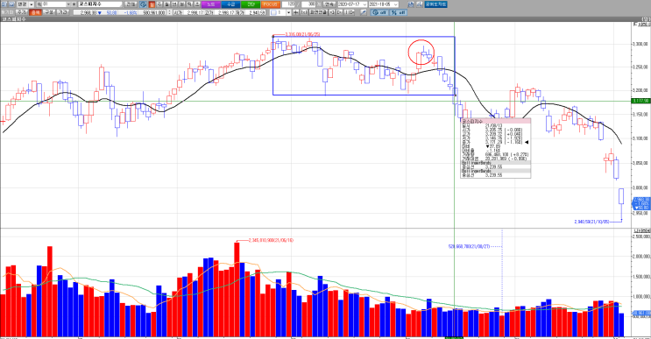
Task: Select the 수정 toggle button
Action: coord(49,12)
